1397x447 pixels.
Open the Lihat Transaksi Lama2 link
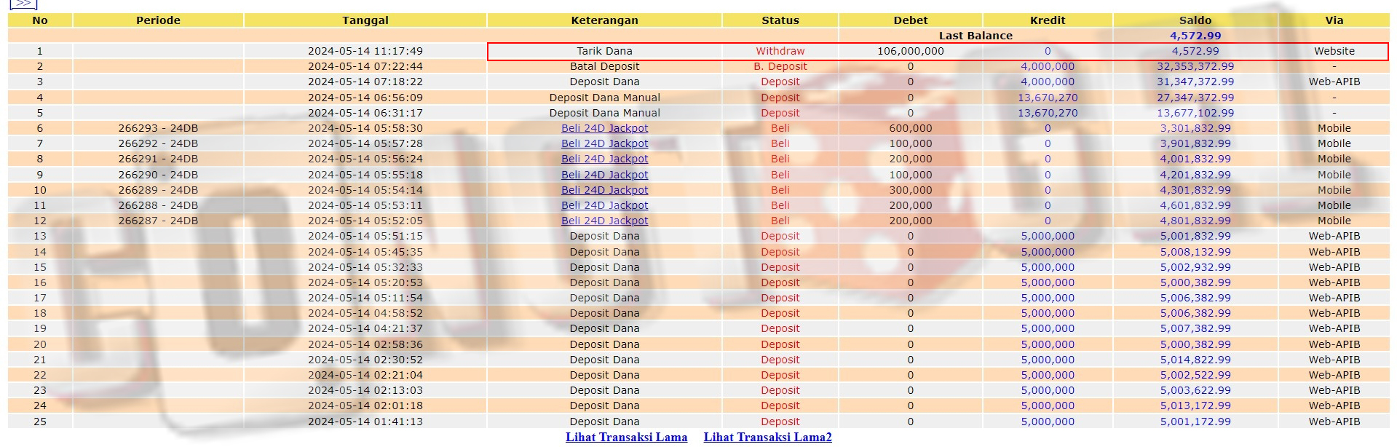coord(767,437)
